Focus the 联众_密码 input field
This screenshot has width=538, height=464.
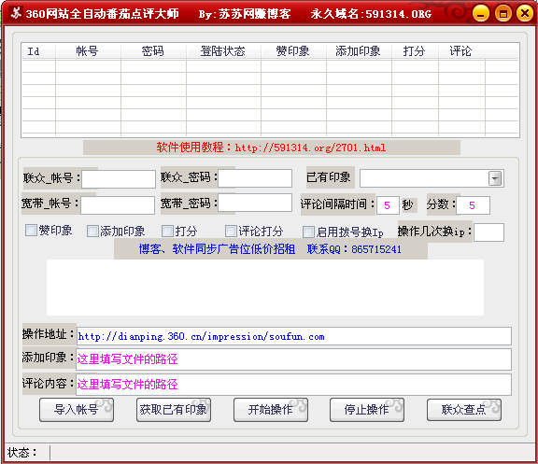pos(255,178)
